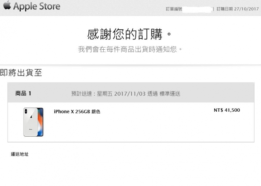Click the Apple logo on the iPhone back
The image size is (261, 186).
[31, 117]
